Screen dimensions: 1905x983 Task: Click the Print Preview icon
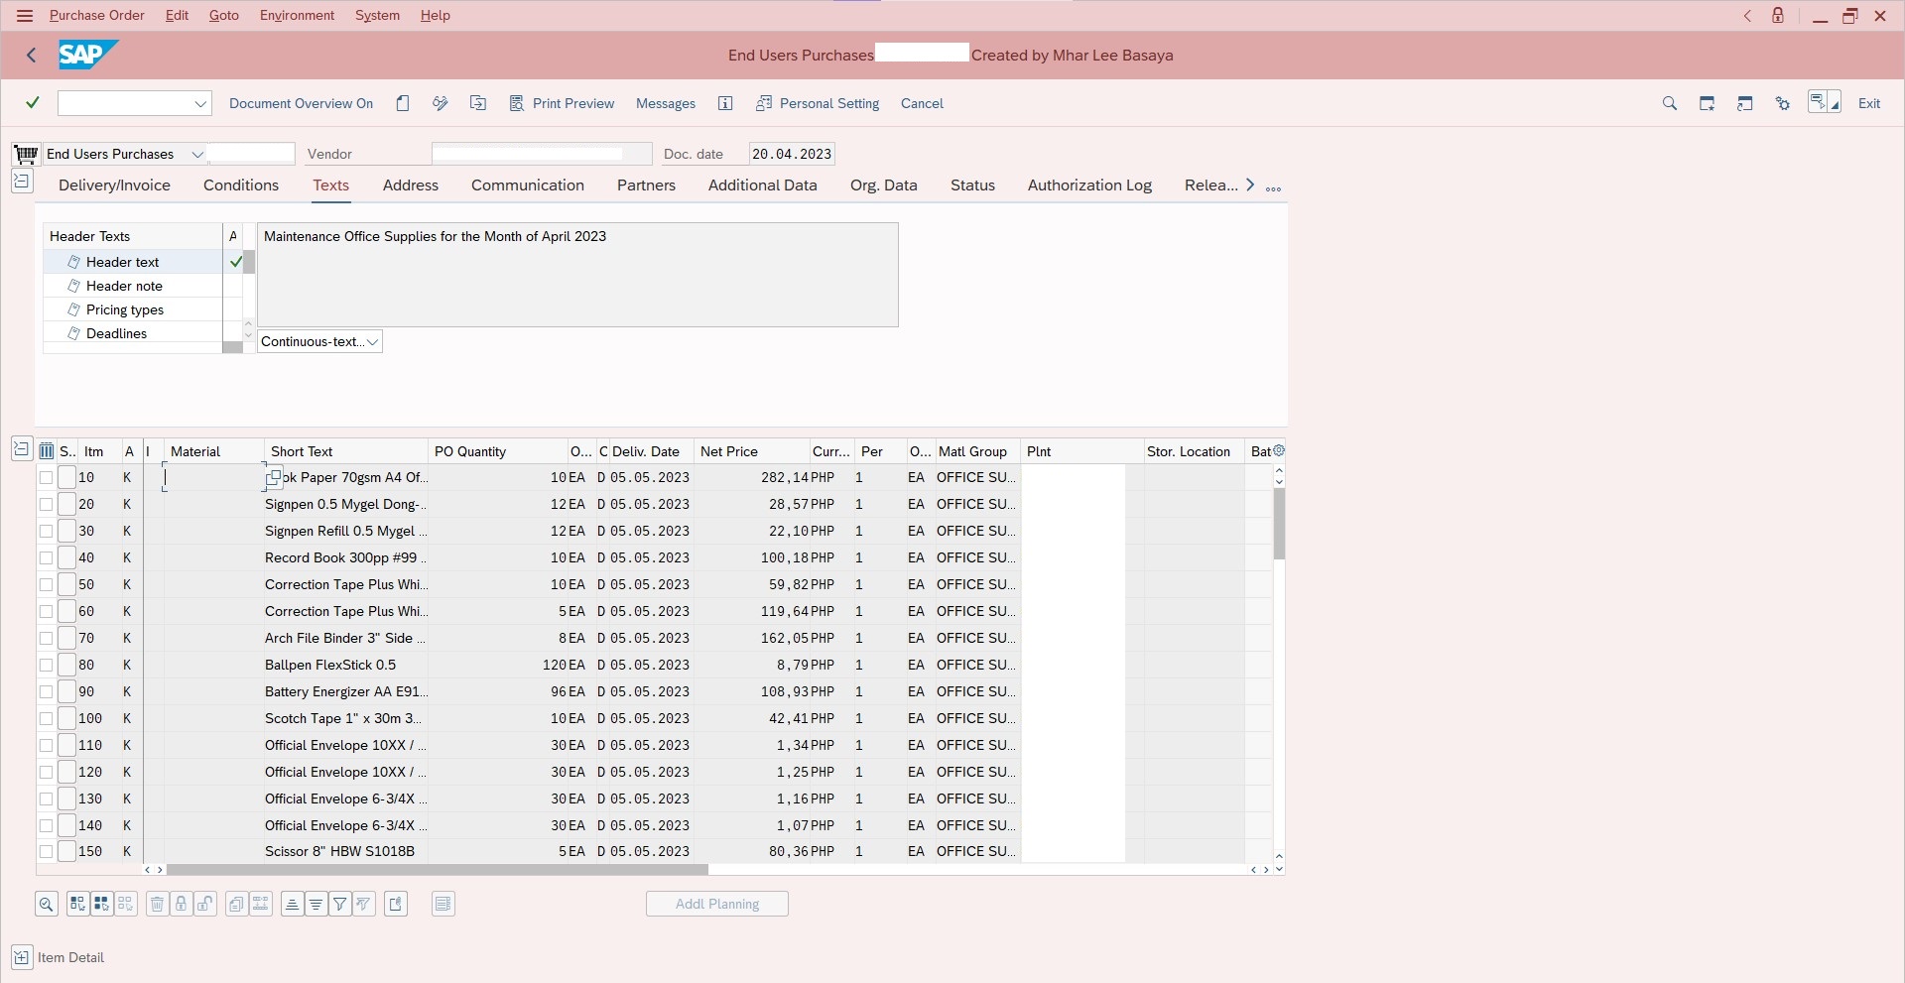(x=516, y=103)
